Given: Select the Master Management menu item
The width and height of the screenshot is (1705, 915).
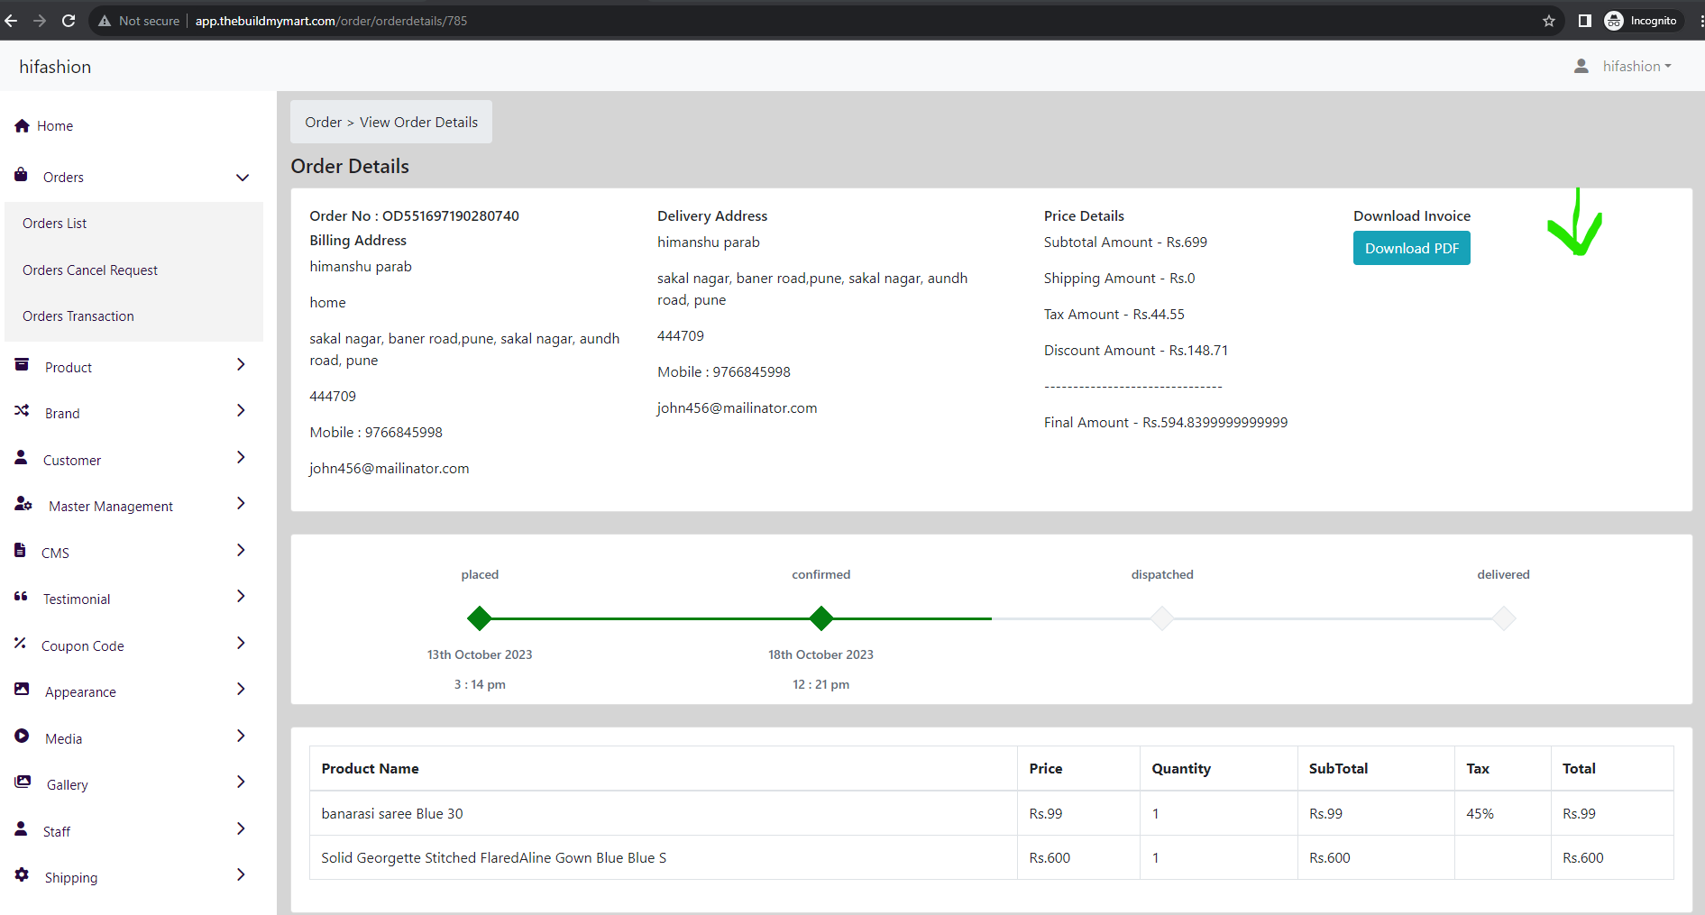Looking at the screenshot, I should pyautogui.click(x=111, y=507).
